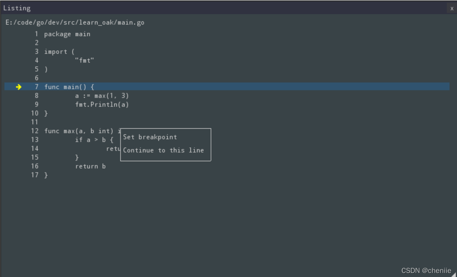Click line number 14
This screenshot has height=277, width=457.
[x=35, y=148]
